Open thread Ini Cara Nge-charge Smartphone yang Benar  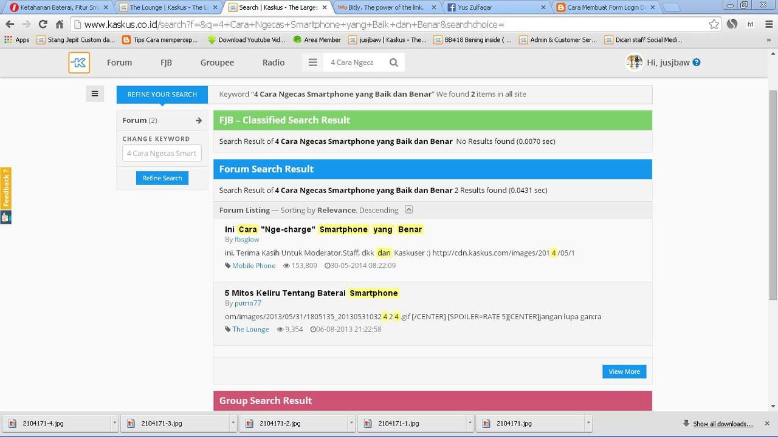point(323,229)
